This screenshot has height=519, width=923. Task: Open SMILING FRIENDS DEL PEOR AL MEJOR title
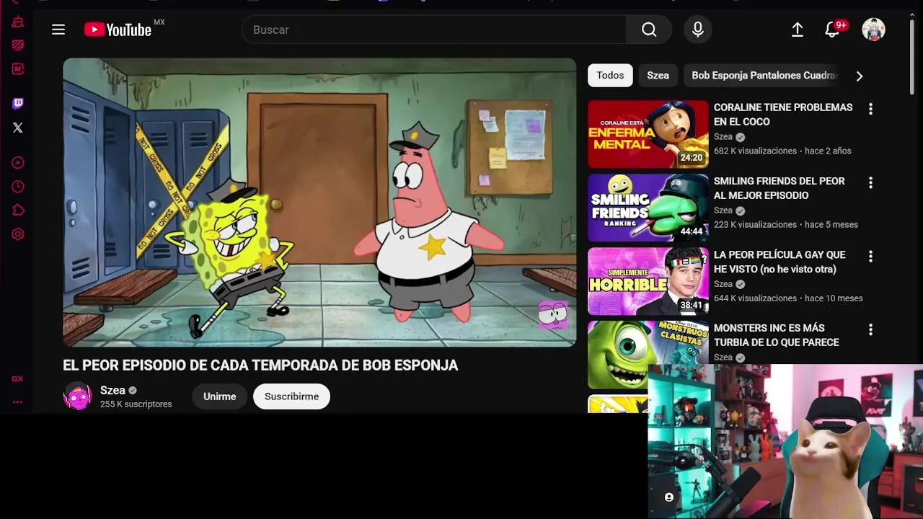click(779, 188)
